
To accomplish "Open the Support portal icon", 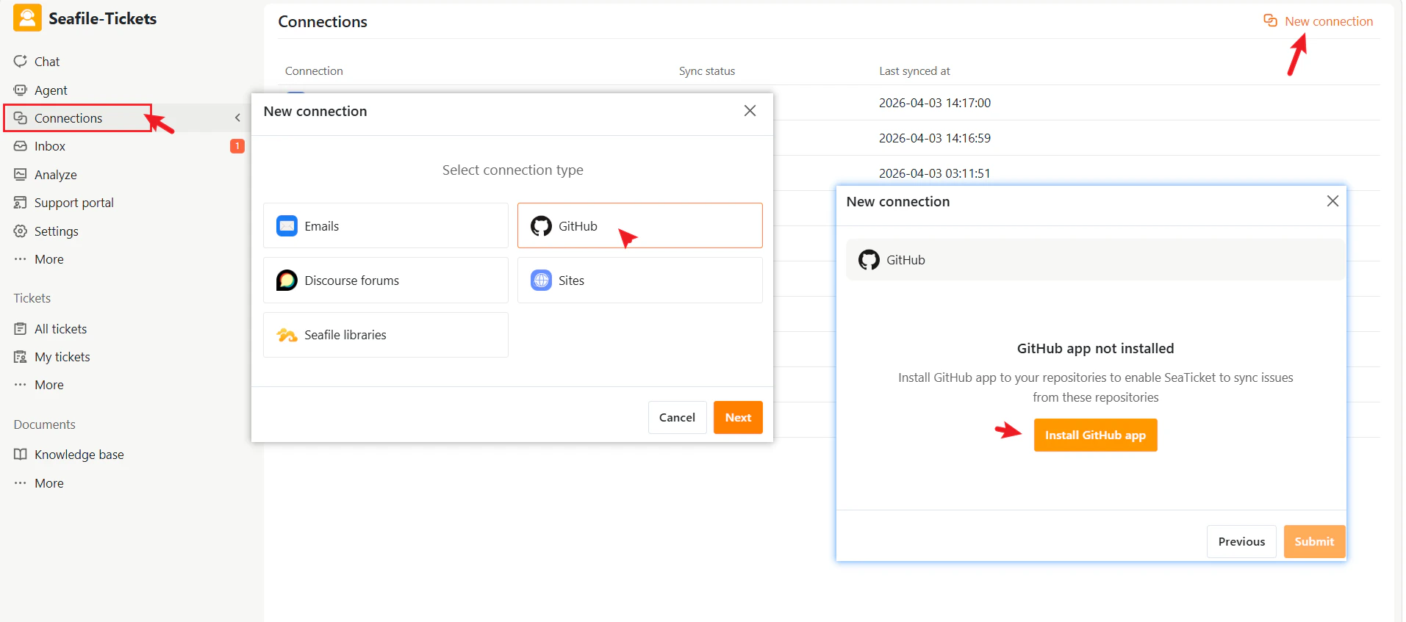I will 21,203.
